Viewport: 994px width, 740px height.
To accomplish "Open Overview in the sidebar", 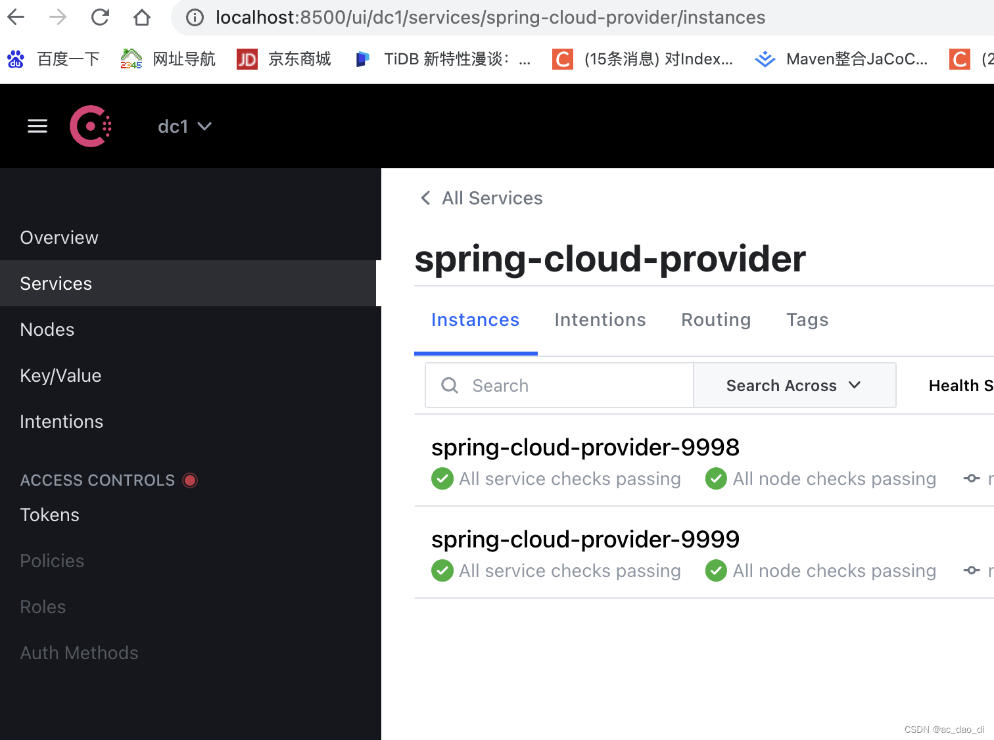I will pyautogui.click(x=191, y=237).
